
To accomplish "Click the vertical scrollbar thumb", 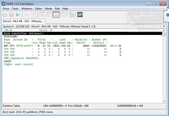I will click(x=164, y=34).
